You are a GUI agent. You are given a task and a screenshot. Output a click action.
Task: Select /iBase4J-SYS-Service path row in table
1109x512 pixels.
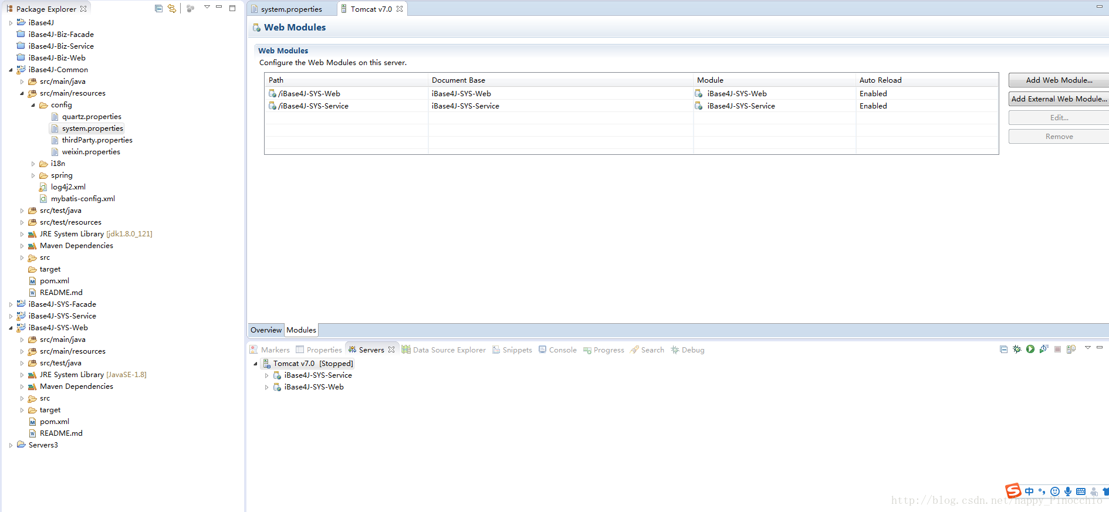click(x=631, y=106)
